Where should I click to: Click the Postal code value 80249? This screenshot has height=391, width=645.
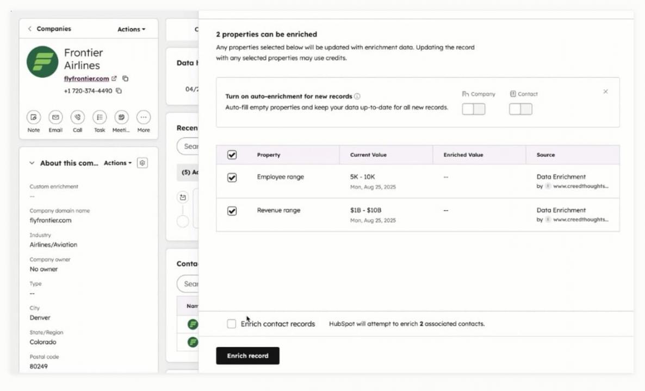click(39, 367)
